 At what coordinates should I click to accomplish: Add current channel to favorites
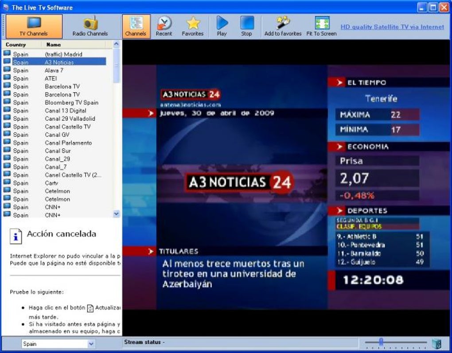point(283,27)
